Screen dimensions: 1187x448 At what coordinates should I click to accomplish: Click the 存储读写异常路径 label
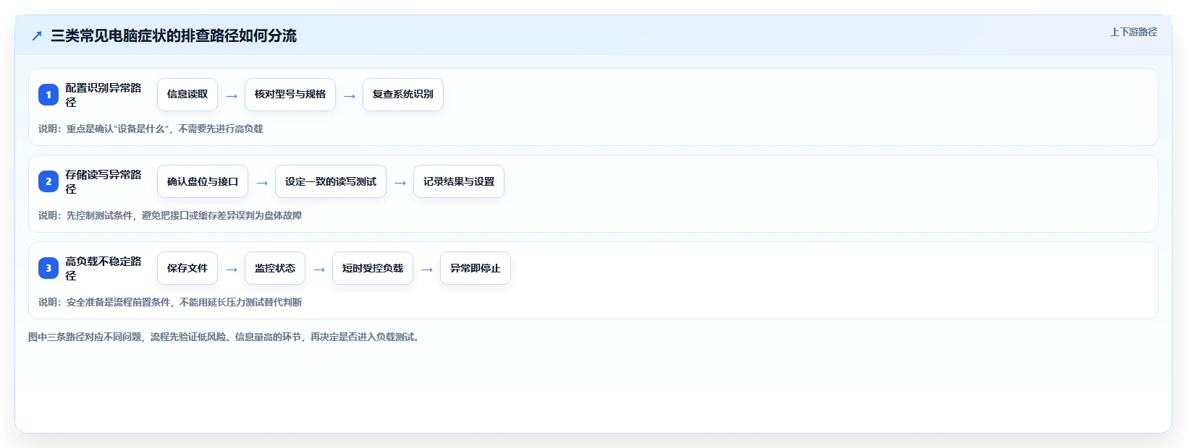(104, 181)
